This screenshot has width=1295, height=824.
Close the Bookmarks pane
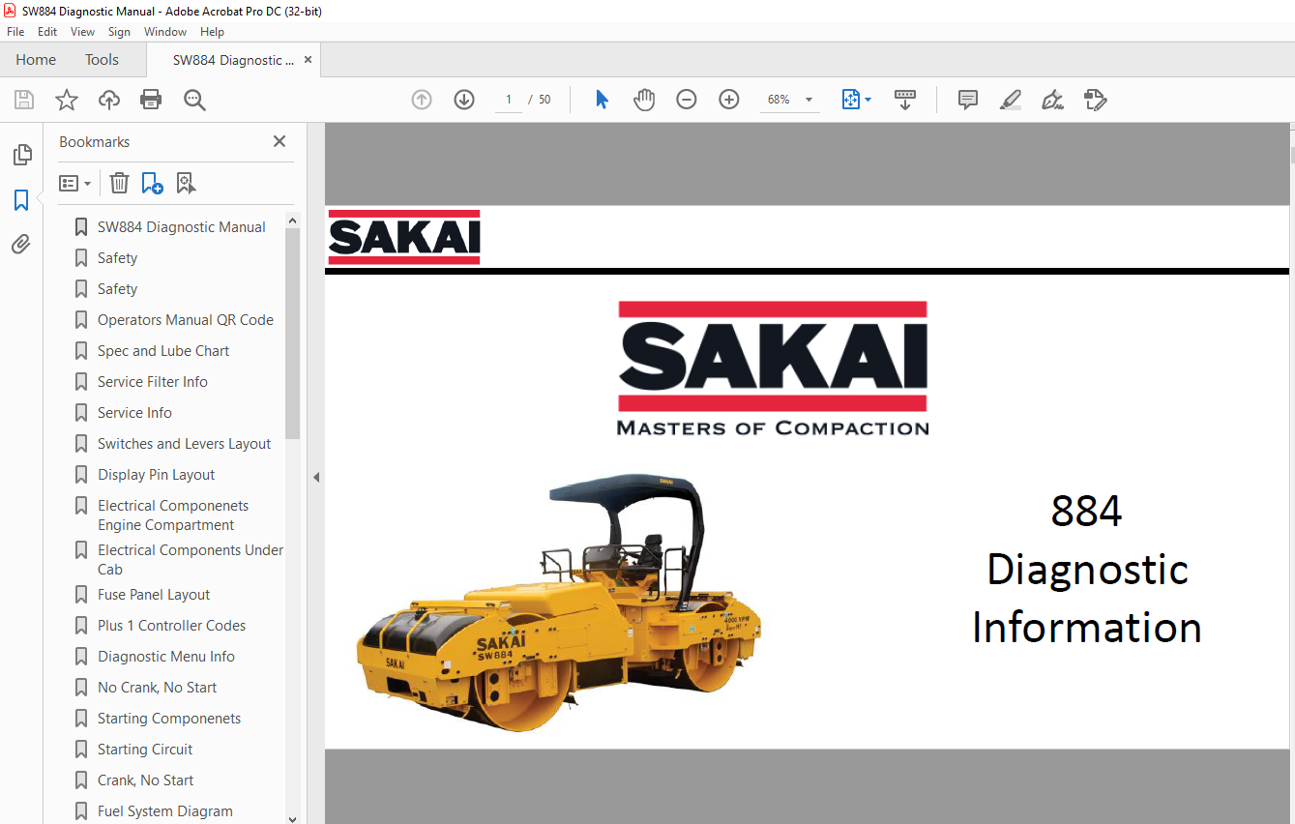(280, 141)
